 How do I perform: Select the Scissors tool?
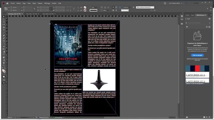tap(4, 47)
